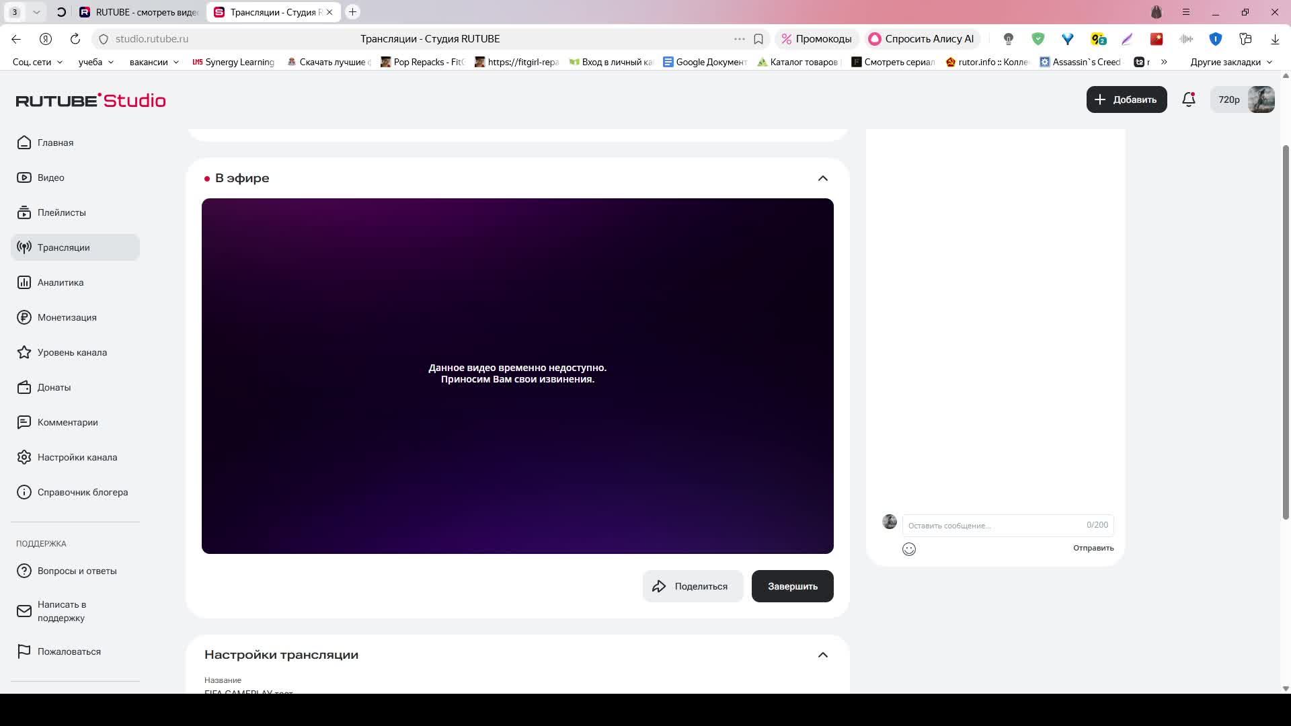
Task: Open Другие закладки dropdown
Action: coord(1231,62)
